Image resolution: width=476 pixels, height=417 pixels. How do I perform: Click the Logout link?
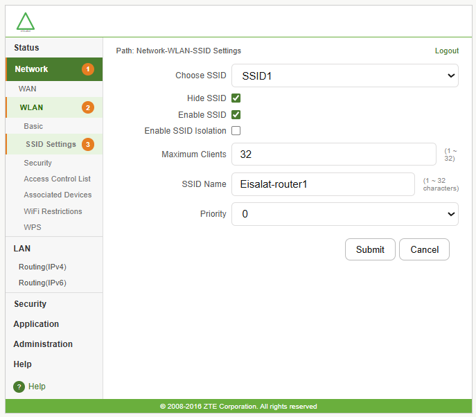[447, 51]
